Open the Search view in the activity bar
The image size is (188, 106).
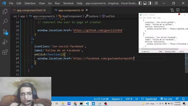[x=5, y=21]
